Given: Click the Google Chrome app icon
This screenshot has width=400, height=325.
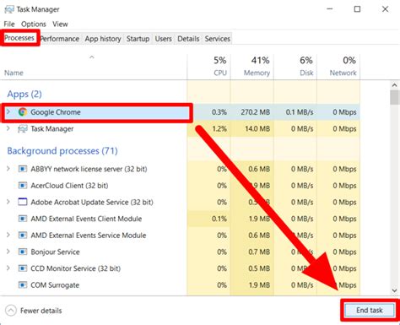Looking at the screenshot, I should [23, 112].
